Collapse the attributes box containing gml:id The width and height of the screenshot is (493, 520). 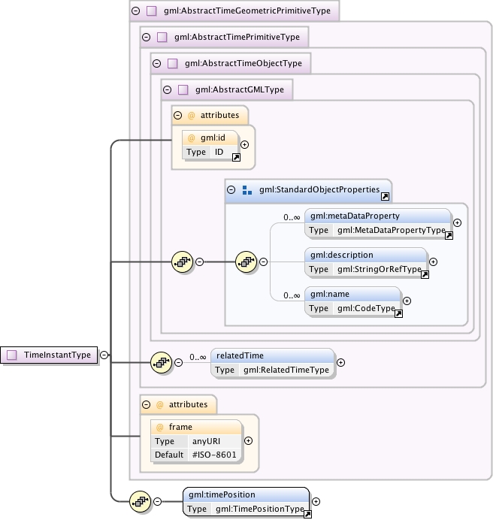[x=178, y=116]
